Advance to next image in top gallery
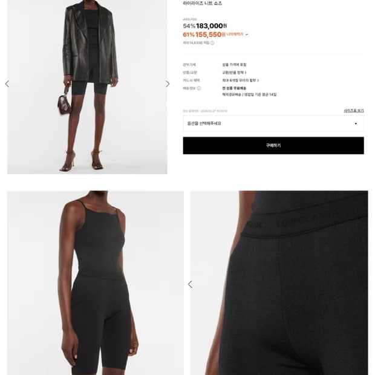Viewport: 375px width, 375px height. [x=168, y=84]
